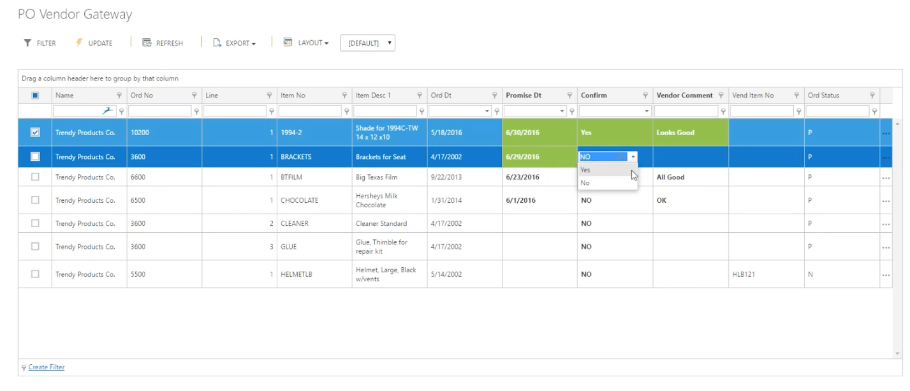Click the Filter funnel icon in toolbar
This screenshot has height=391, width=910.
pyautogui.click(x=27, y=43)
